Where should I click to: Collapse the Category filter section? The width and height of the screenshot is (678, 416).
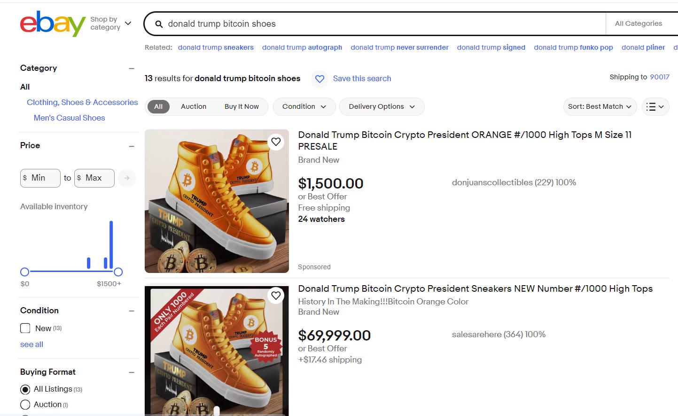pos(132,68)
